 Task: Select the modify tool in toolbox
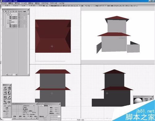point(9,97)
